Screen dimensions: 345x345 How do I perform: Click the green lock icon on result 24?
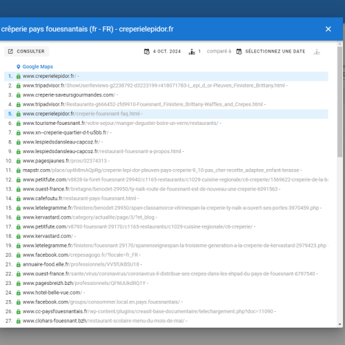[19, 293]
